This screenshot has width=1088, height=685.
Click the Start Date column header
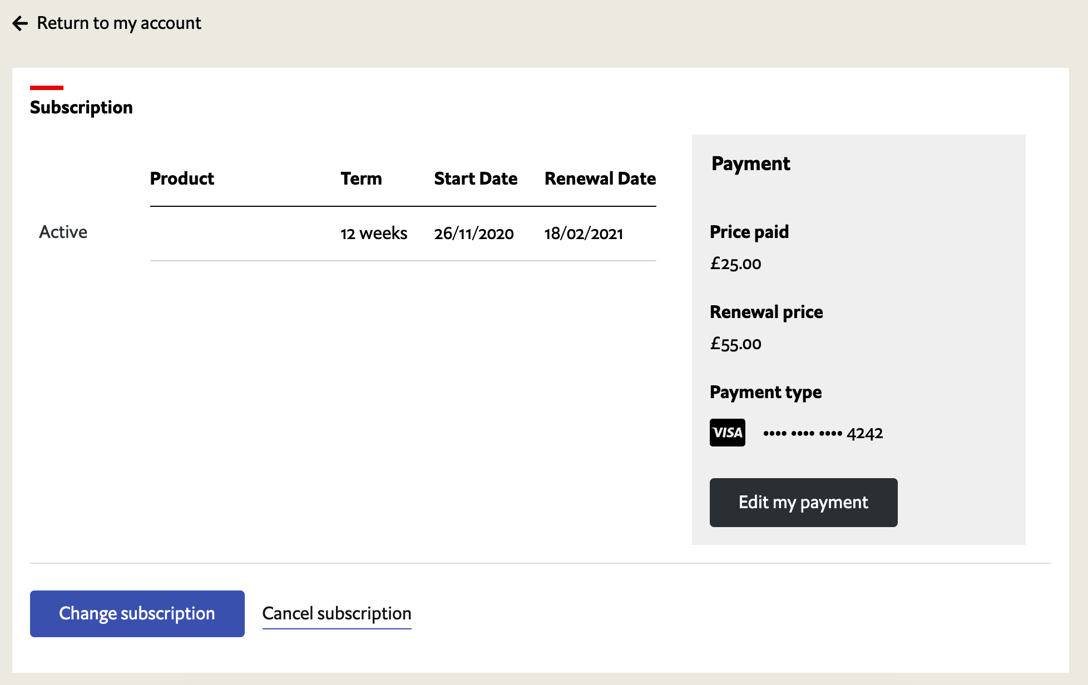tap(476, 178)
